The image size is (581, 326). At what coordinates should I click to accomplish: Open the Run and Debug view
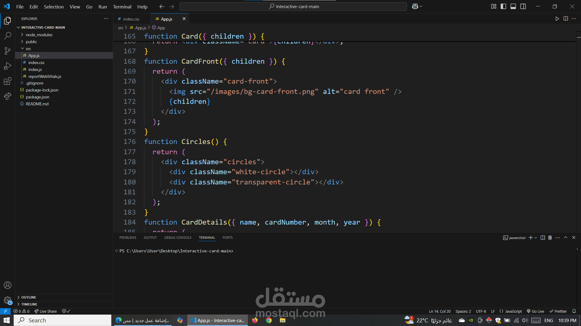[7, 66]
